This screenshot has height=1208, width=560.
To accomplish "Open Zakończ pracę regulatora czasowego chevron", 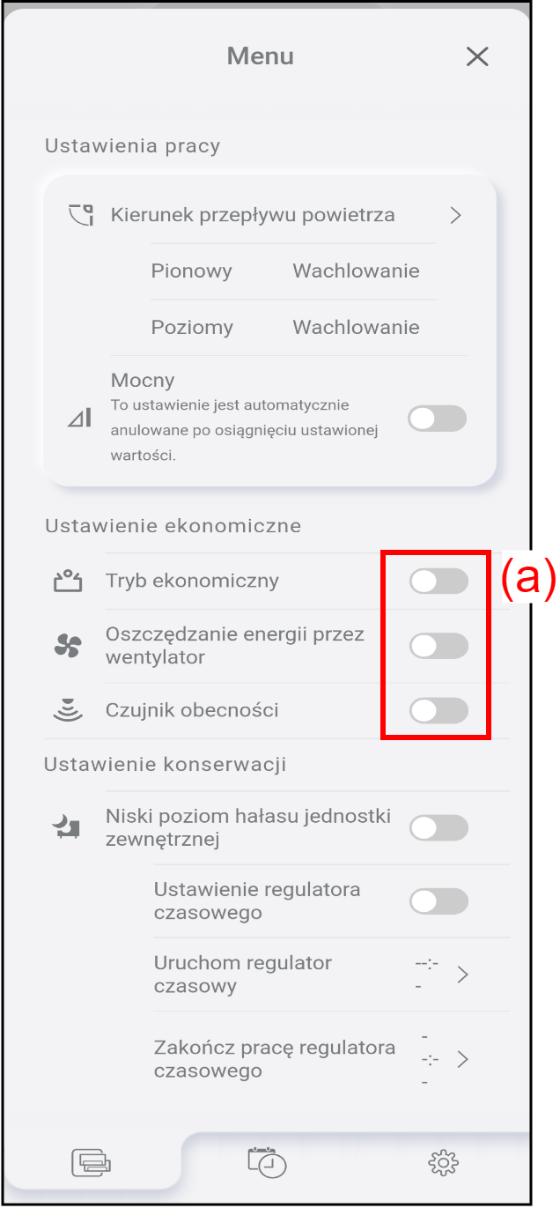I will pyautogui.click(x=462, y=1059).
